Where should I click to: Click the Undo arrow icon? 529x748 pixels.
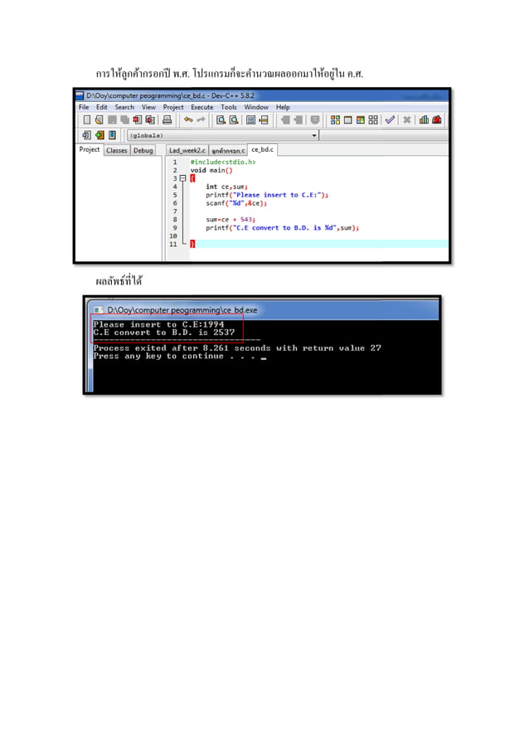pyautogui.click(x=188, y=119)
